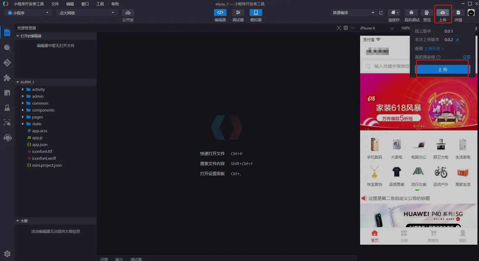This screenshot has width=479, height=261.
Task: Click the split editor icon
Action: click(346, 28)
